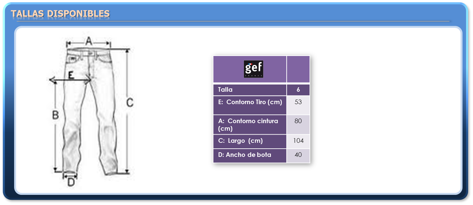Viewport: 473px width, 205px height.
Task: Click the value 80 cell
Action: click(298, 125)
